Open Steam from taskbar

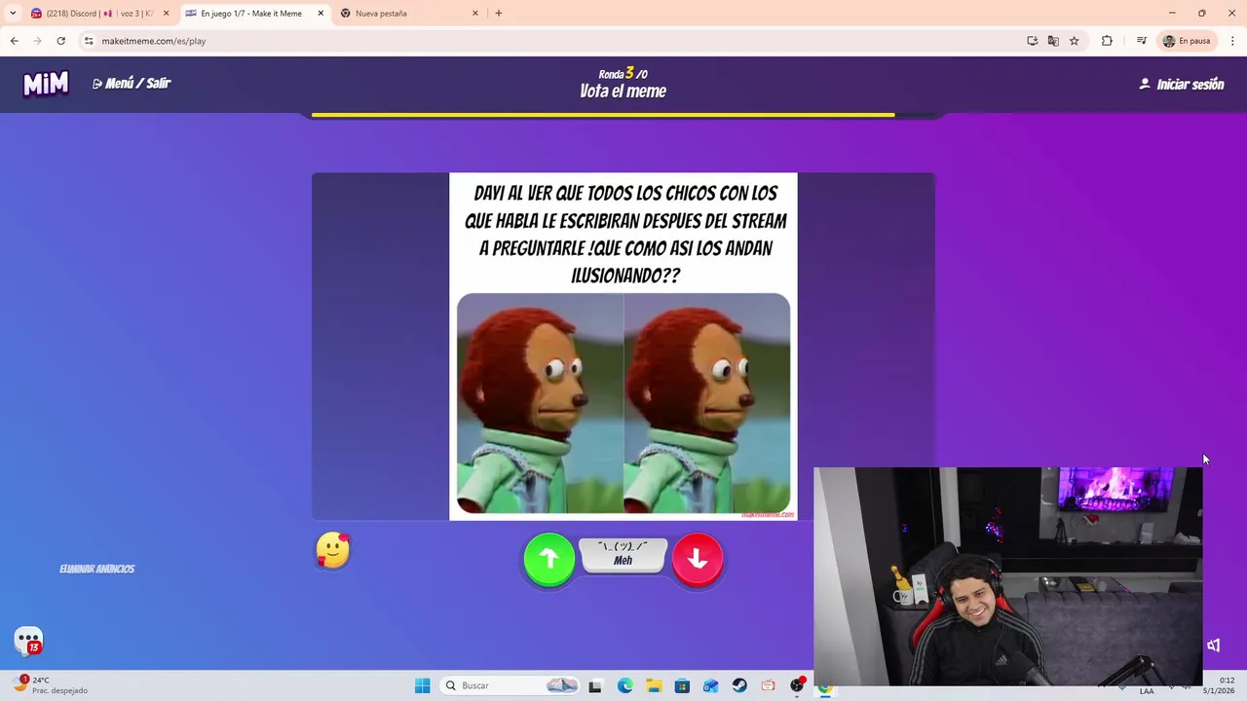pyautogui.click(x=739, y=685)
